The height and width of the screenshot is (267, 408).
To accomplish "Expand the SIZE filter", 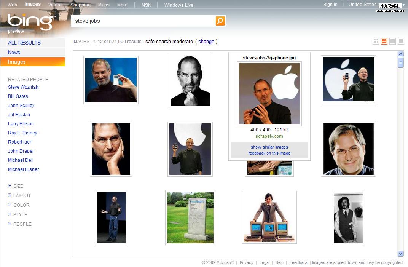I will click(10, 186).
